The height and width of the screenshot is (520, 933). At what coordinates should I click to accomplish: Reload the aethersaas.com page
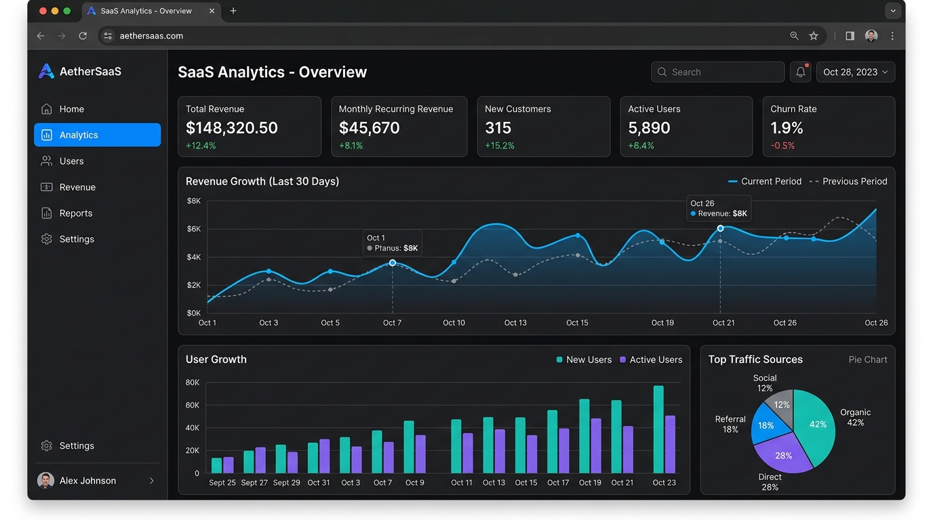pos(83,36)
